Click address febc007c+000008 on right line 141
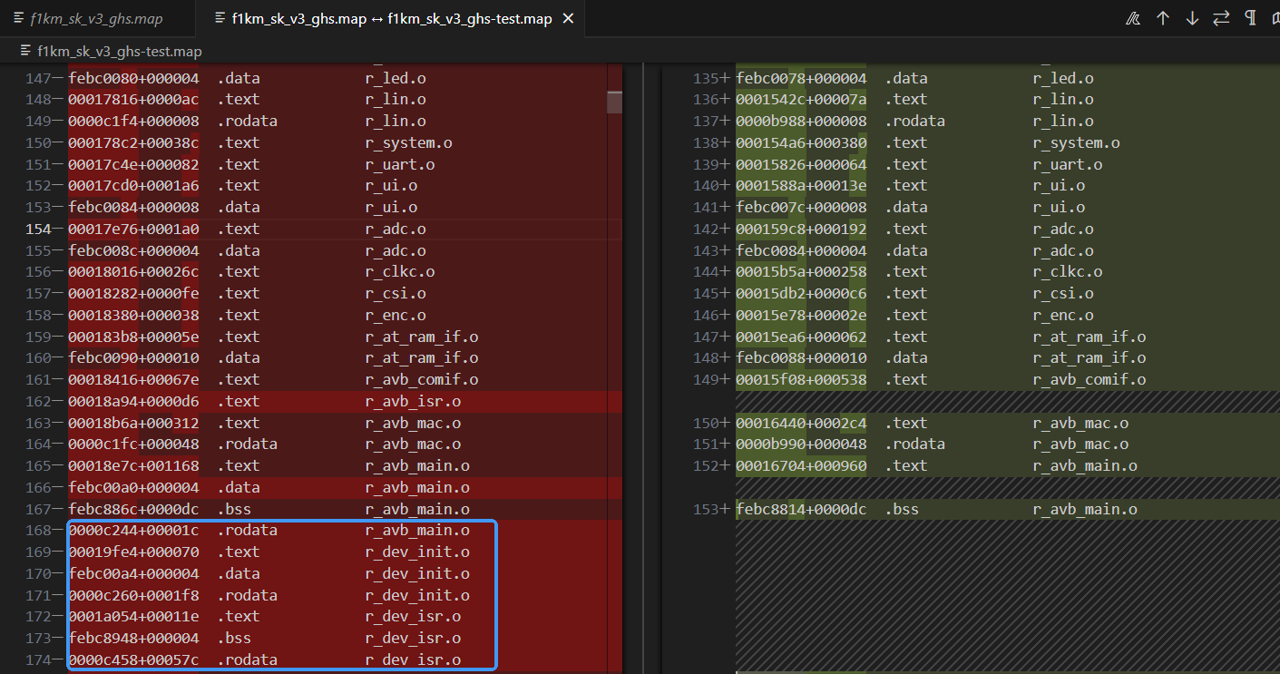This screenshot has height=674, width=1280. 801,207
